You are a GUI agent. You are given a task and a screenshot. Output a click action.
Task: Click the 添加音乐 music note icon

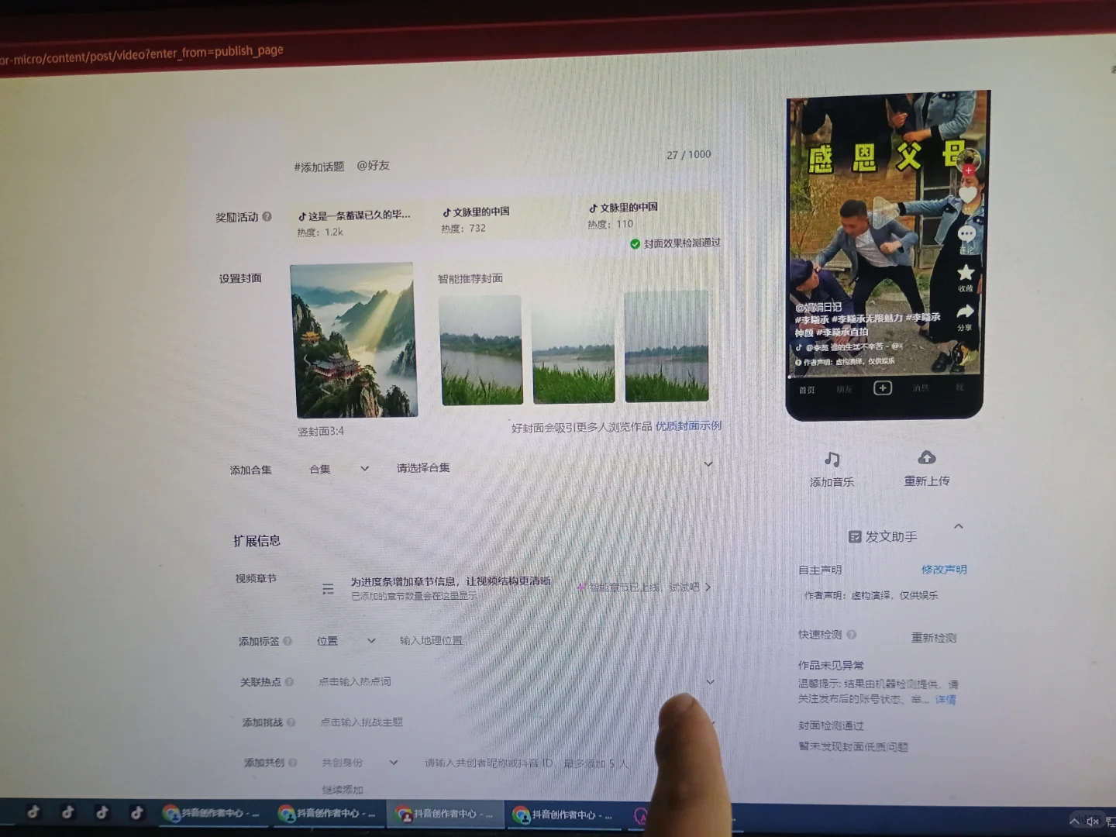pos(832,459)
